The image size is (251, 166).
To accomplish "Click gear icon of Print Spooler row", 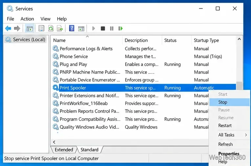I will (56, 88).
